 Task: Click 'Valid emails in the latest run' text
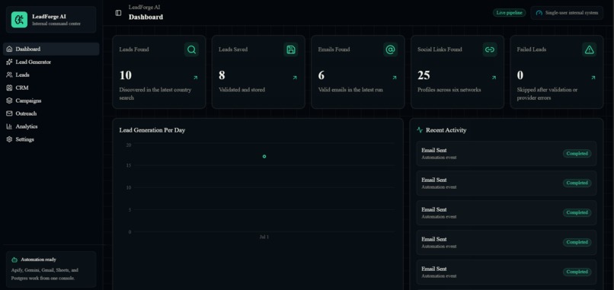point(350,90)
